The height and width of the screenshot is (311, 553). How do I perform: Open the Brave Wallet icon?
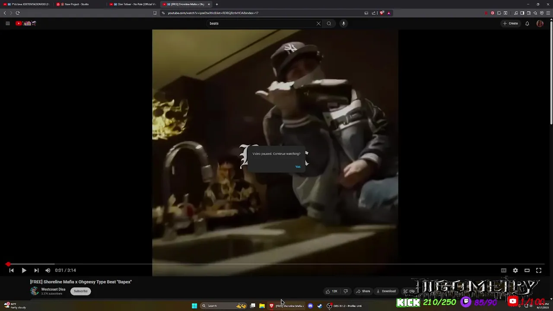[528, 13]
